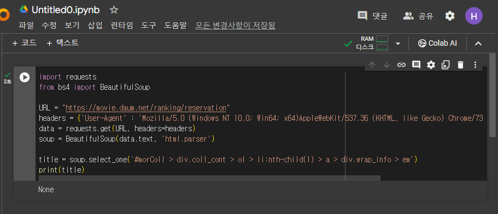Mirror cell in tab icon
This screenshot has height=214, width=498.
coord(446,65)
